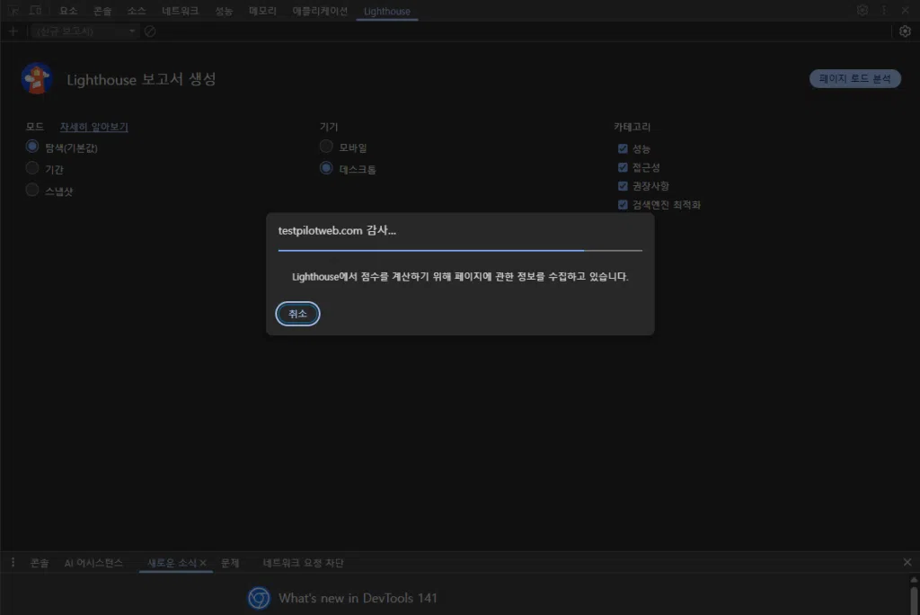Image resolution: width=920 pixels, height=615 pixels.
Task: Switch to the 문제 drawer tab
Action: (230, 561)
